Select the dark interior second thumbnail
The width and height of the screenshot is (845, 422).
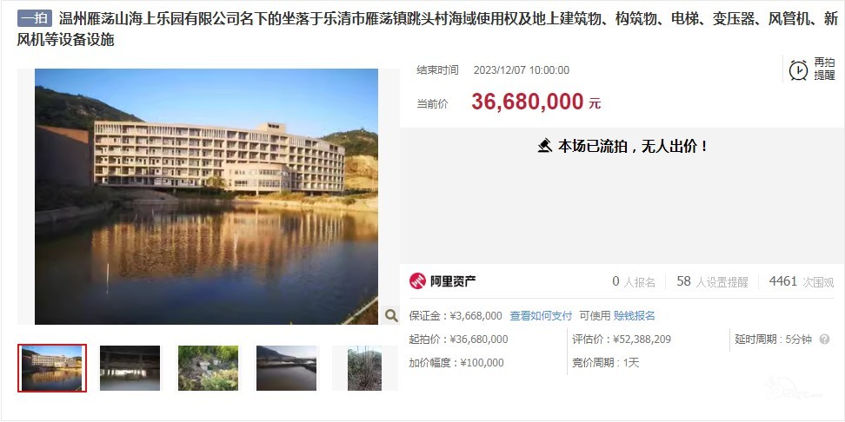(130, 368)
